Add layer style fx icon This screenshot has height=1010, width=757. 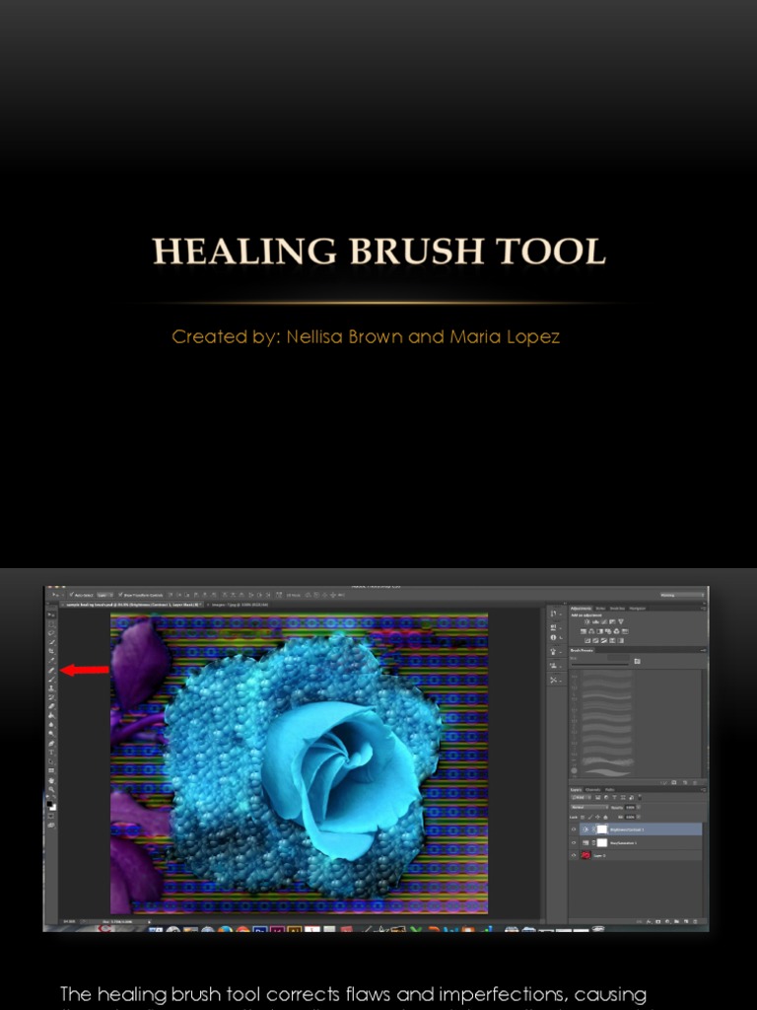pyautogui.click(x=649, y=922)
